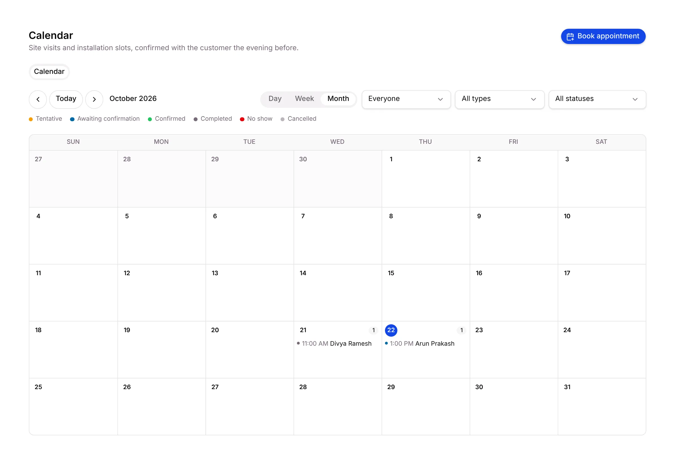Viewport: 683px width, 463px height.
Task: Select date 26 in the calendar
Action: coord(127,387)
